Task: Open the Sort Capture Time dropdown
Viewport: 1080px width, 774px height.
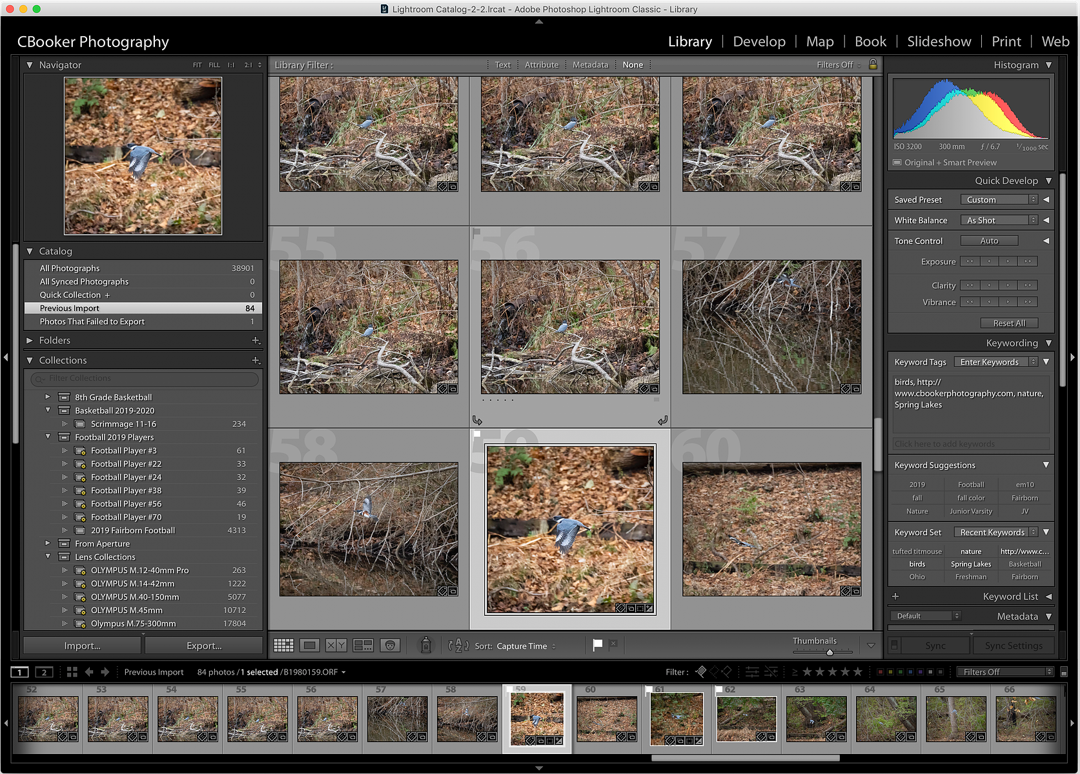Action: click(x=526, y=646)
